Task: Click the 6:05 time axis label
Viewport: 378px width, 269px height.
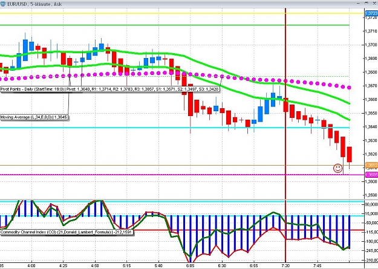Action: [x=190, y=265]
